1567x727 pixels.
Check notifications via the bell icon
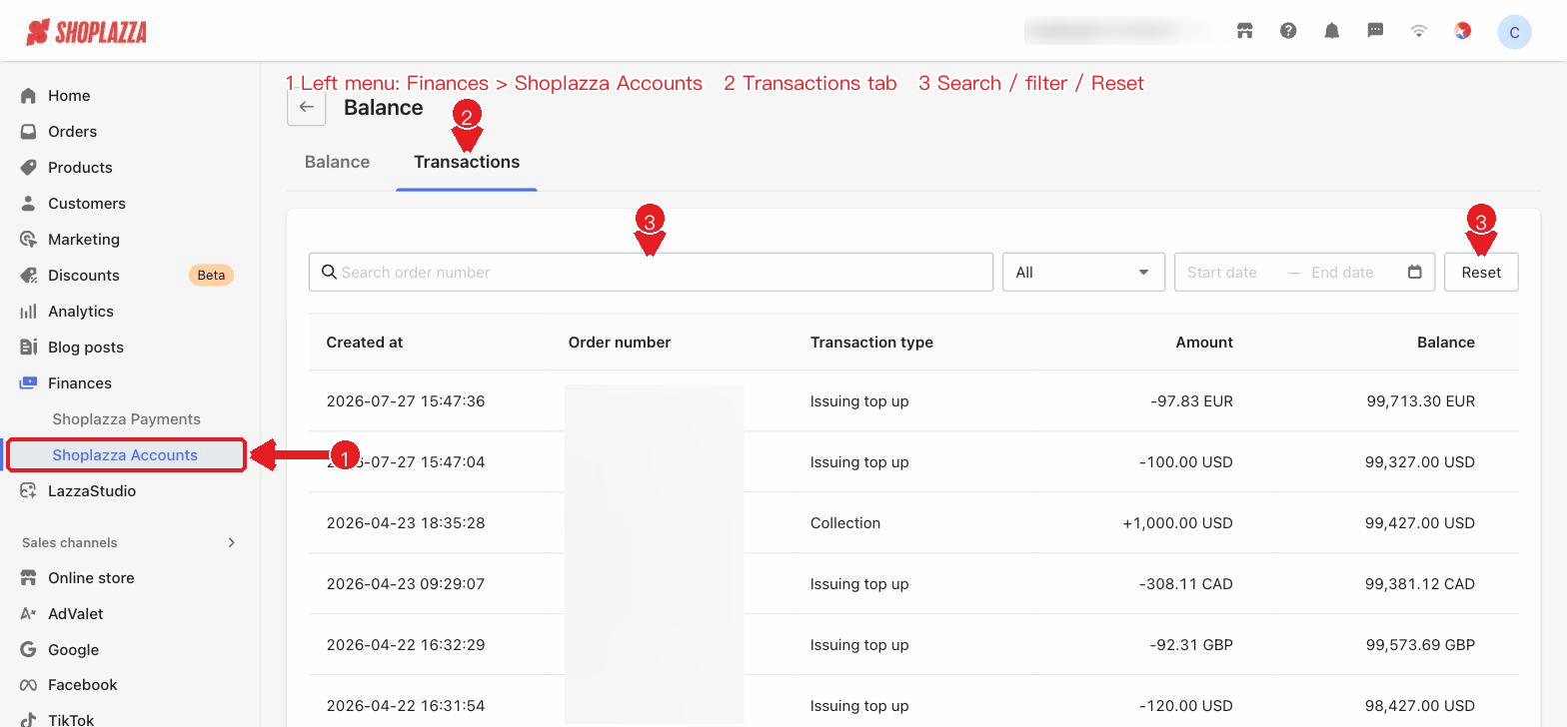click(1331, 31)
